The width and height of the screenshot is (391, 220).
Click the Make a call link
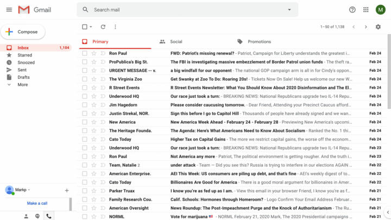click(x=37, y=203)
